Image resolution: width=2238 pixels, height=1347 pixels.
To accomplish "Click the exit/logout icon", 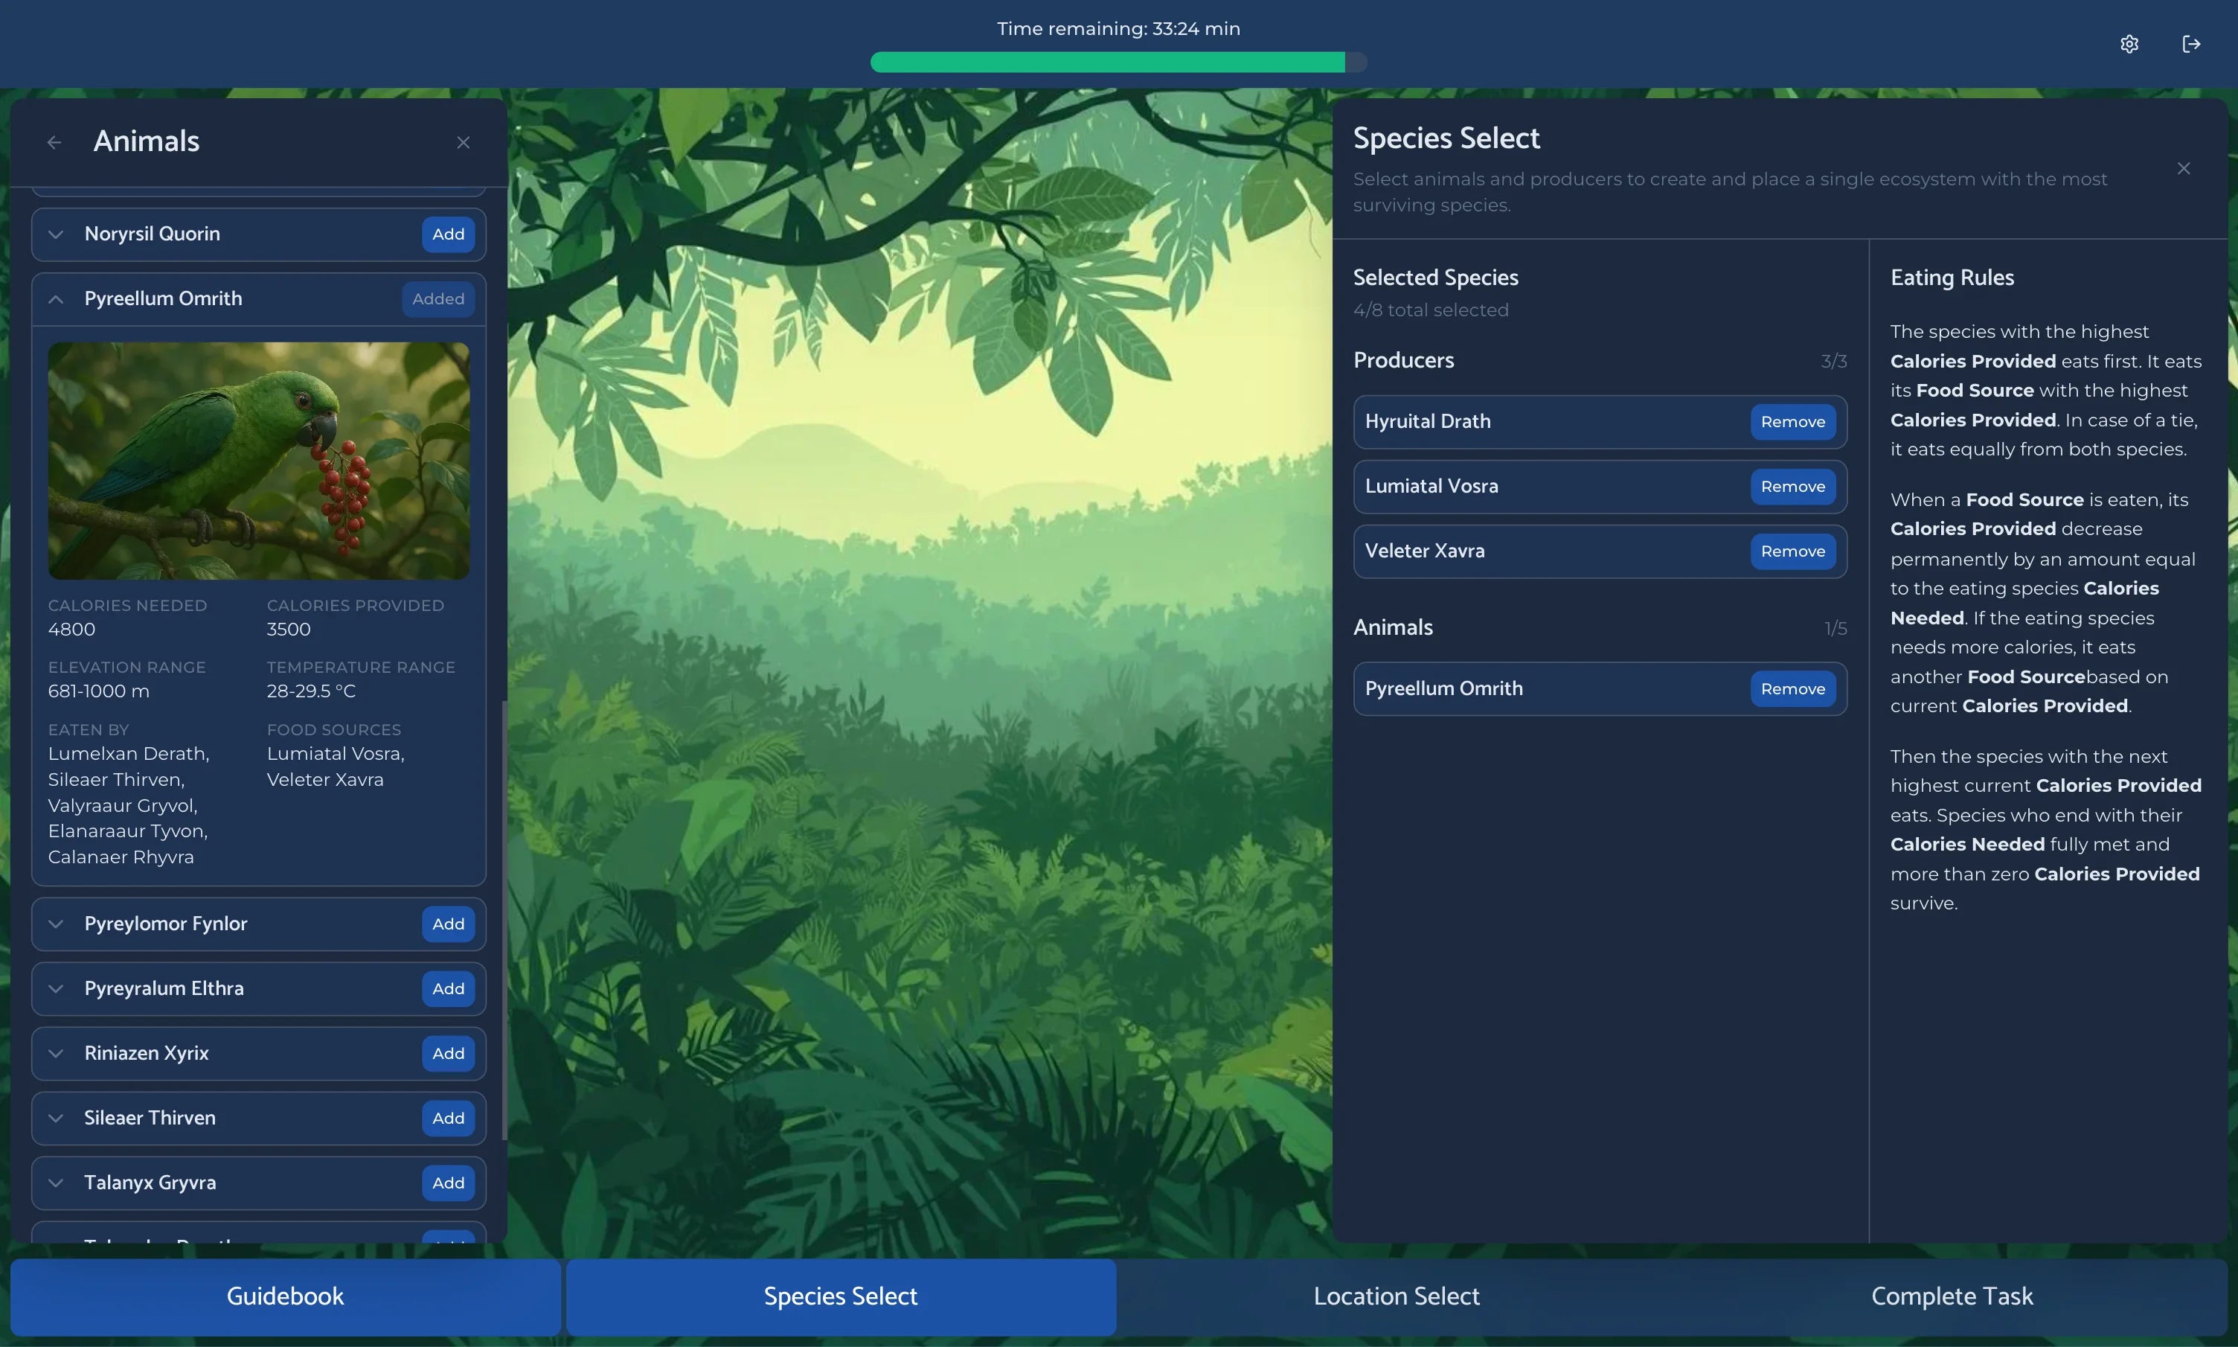I will tap(2191, 44).
